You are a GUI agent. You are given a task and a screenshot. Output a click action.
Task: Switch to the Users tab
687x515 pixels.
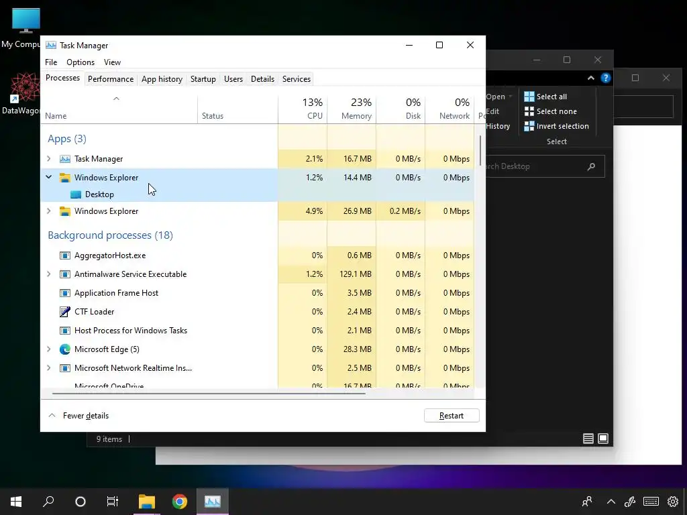tap(233, 79)
